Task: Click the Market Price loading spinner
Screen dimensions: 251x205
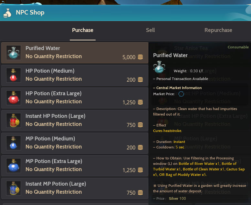Action: point(181,94)
